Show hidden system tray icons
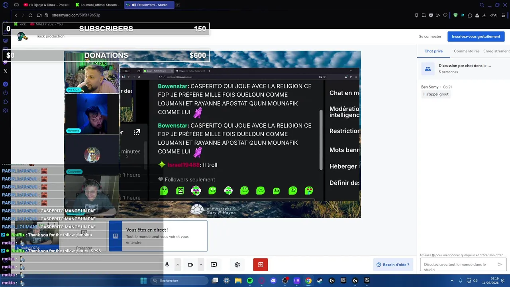Viewport: 510px width, 287px height. click(452, 281)
